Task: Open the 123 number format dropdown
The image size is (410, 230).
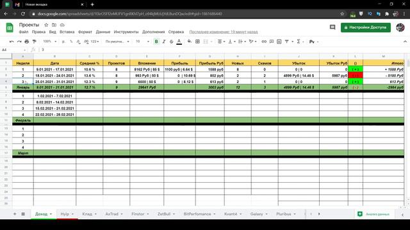Action: 95,42
